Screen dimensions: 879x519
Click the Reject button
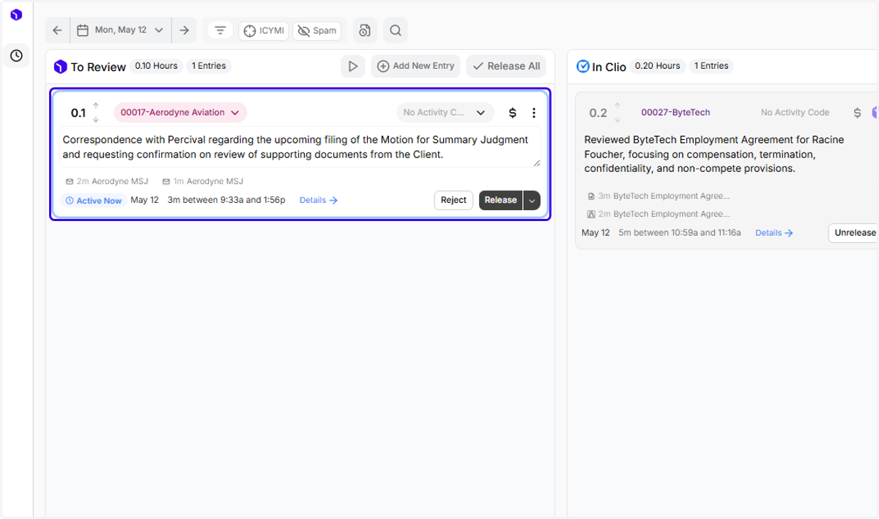(453, 200)
